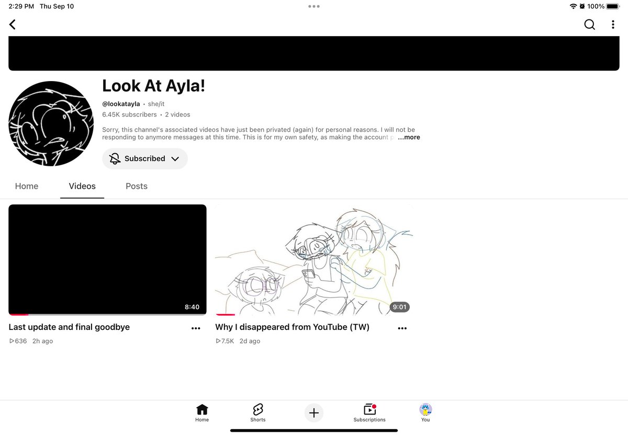Go to Home in the bottom bar
This screenshot has height=436, width=628.
202,413
